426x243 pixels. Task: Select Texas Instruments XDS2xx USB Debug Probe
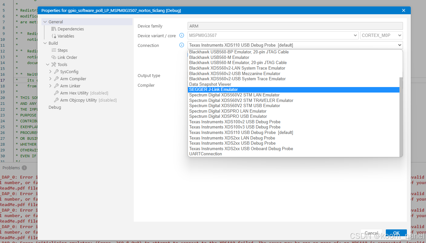294,143
